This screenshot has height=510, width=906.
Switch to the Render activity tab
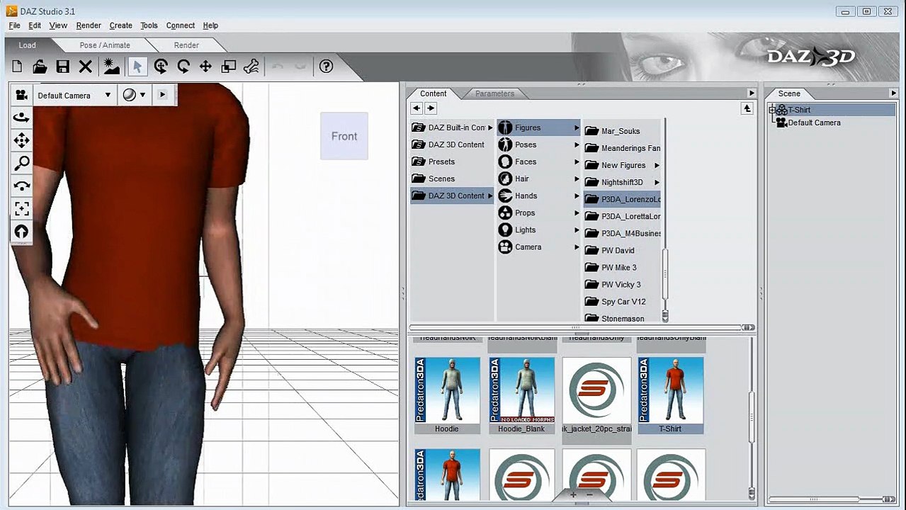(186, 45)
